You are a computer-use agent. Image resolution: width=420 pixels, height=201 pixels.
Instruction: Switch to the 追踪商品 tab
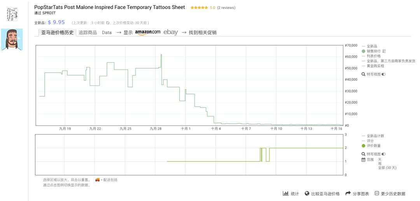[88, 33]
